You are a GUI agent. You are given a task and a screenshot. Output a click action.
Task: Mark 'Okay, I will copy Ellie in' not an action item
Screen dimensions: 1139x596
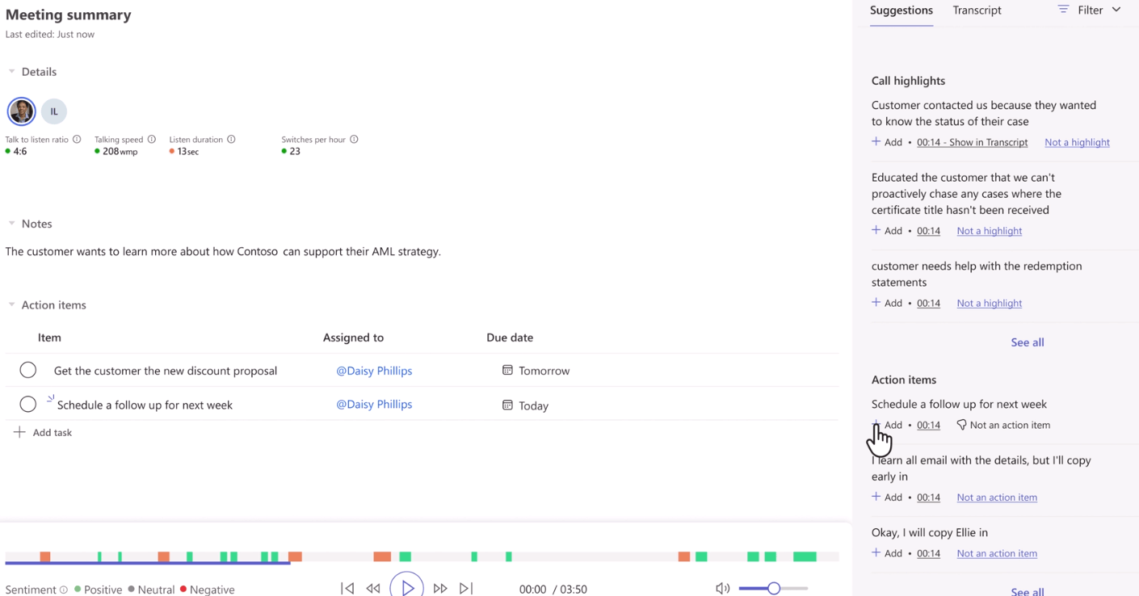tap(997, 553)
